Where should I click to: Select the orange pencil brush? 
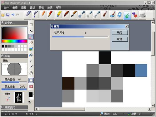(x=43, y=15)
